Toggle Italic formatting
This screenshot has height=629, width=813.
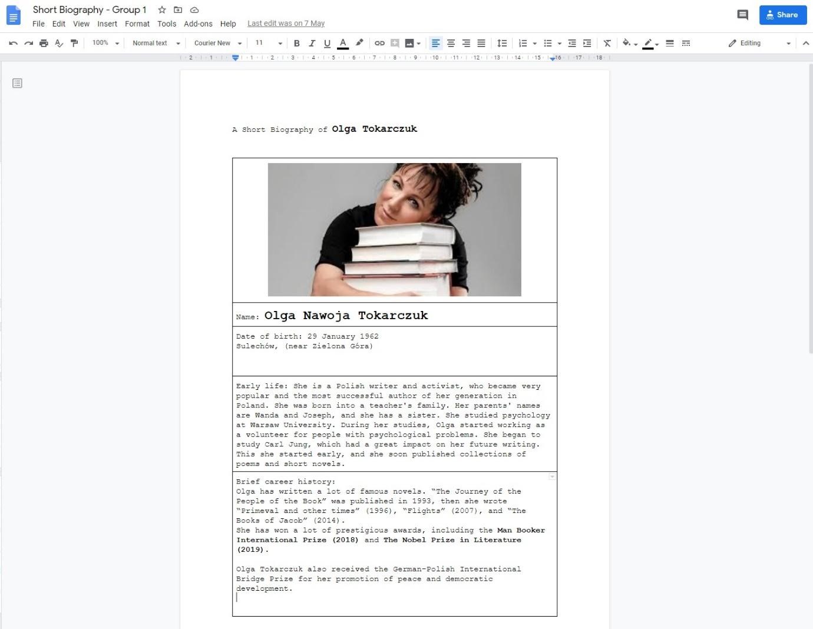[312, 43]
